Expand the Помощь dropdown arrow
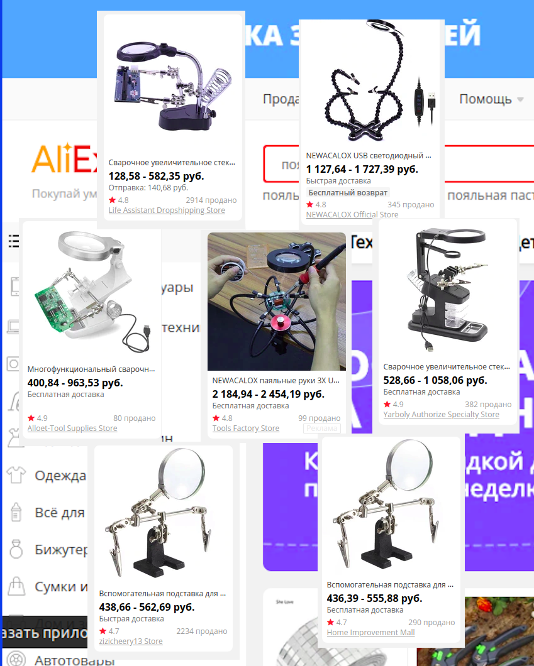Viewport: 534px width, 666px height. (x=520, y=99)
